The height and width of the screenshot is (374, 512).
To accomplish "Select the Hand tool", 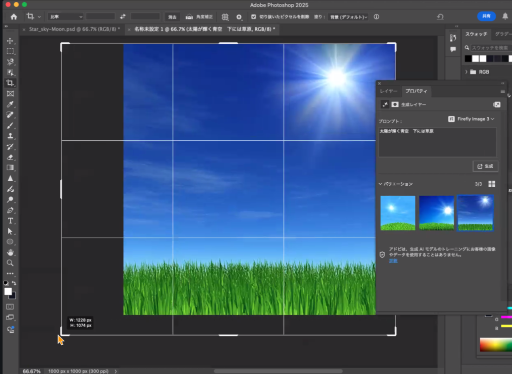I will [x=10, y=252].
